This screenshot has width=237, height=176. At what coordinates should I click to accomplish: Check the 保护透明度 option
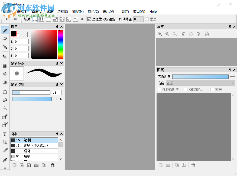159,89
